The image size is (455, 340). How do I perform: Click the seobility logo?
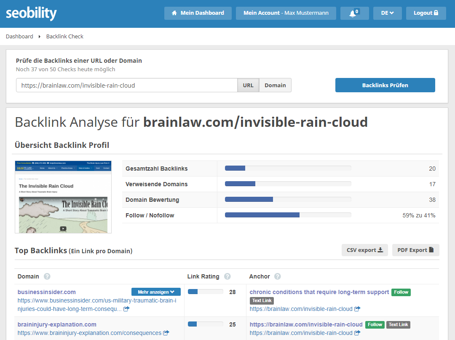(31, 13)
